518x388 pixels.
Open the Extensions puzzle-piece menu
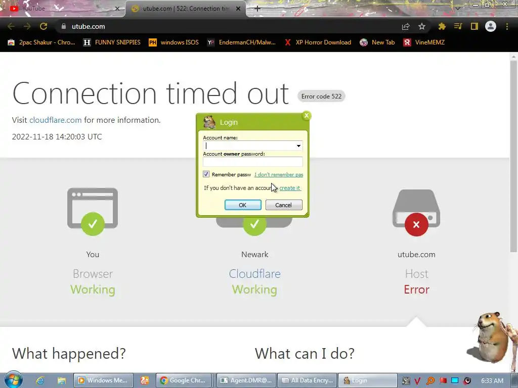[x=442, y=26]
